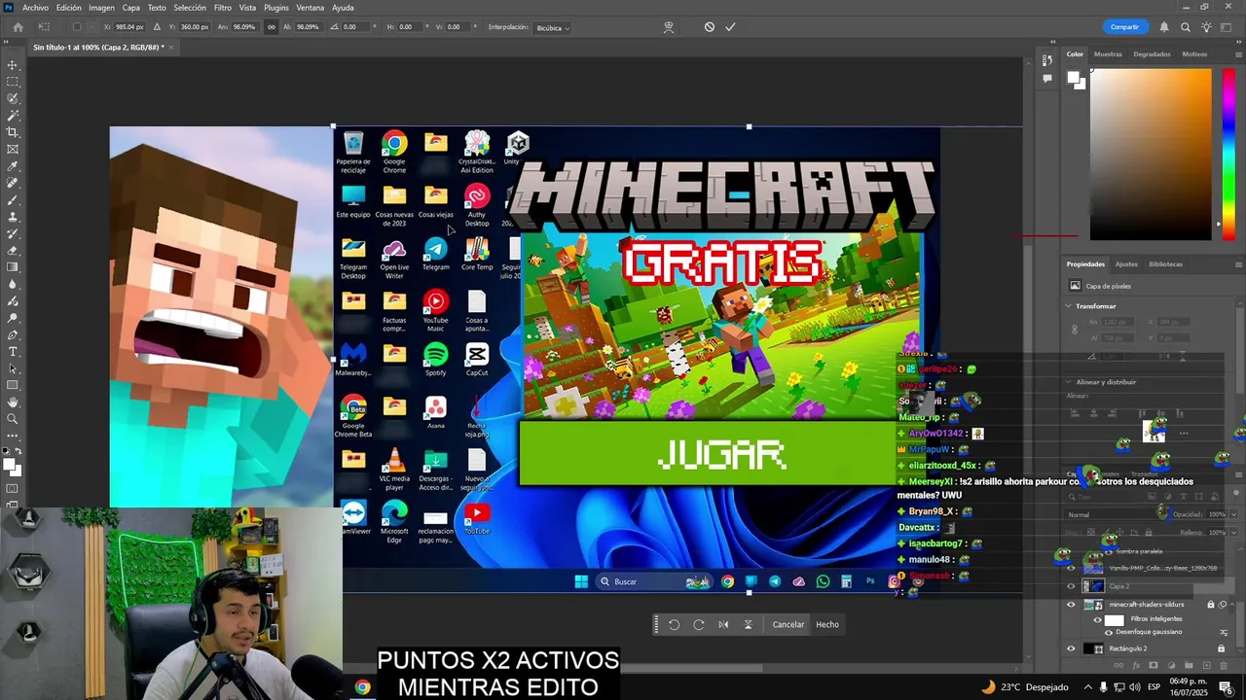The width and height of the screenshot is (1246, 700).
Task: Select the Move tool
Action: click(13, 65)
